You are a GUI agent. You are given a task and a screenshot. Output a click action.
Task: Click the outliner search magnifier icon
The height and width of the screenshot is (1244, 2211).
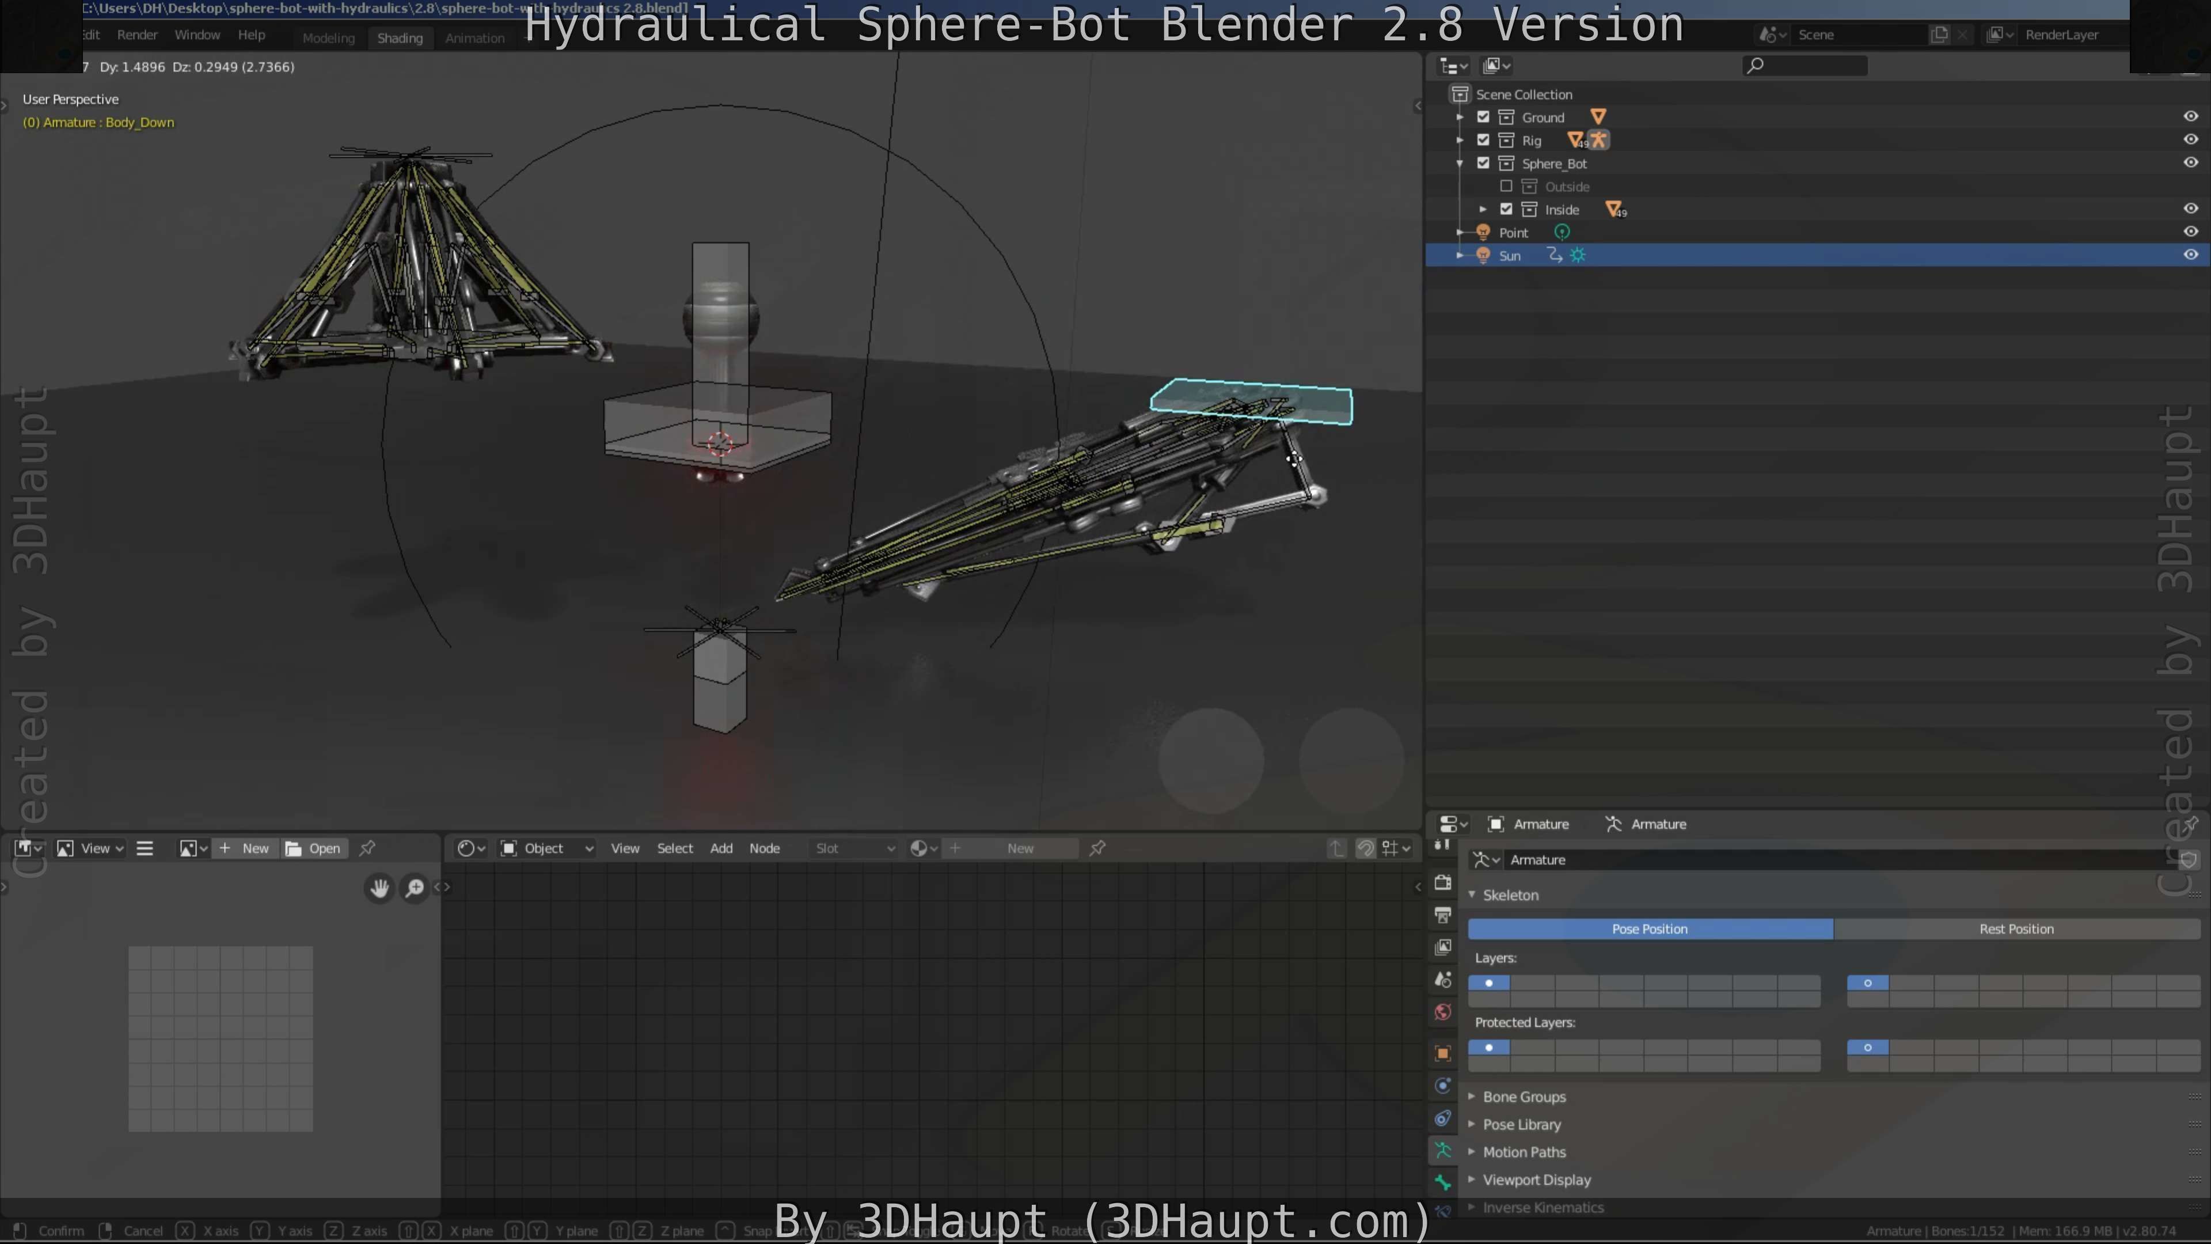[x=1755, y=65]
